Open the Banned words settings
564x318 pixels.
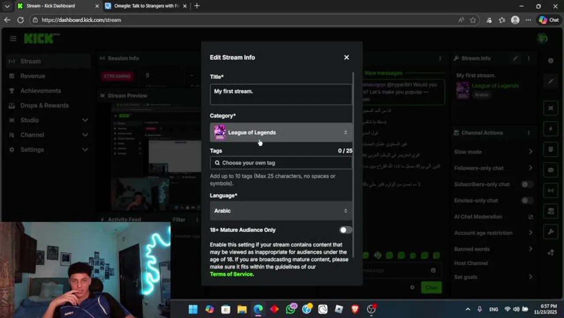(493, 249)
